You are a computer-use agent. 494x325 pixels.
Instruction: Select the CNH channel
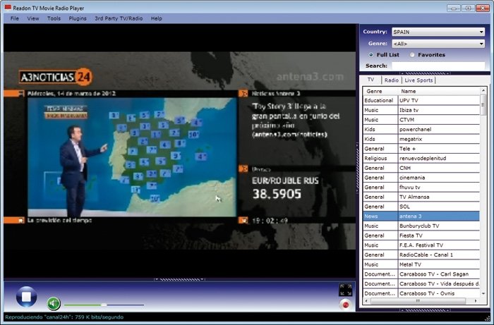pyautogui.click(x=421, y=168)
